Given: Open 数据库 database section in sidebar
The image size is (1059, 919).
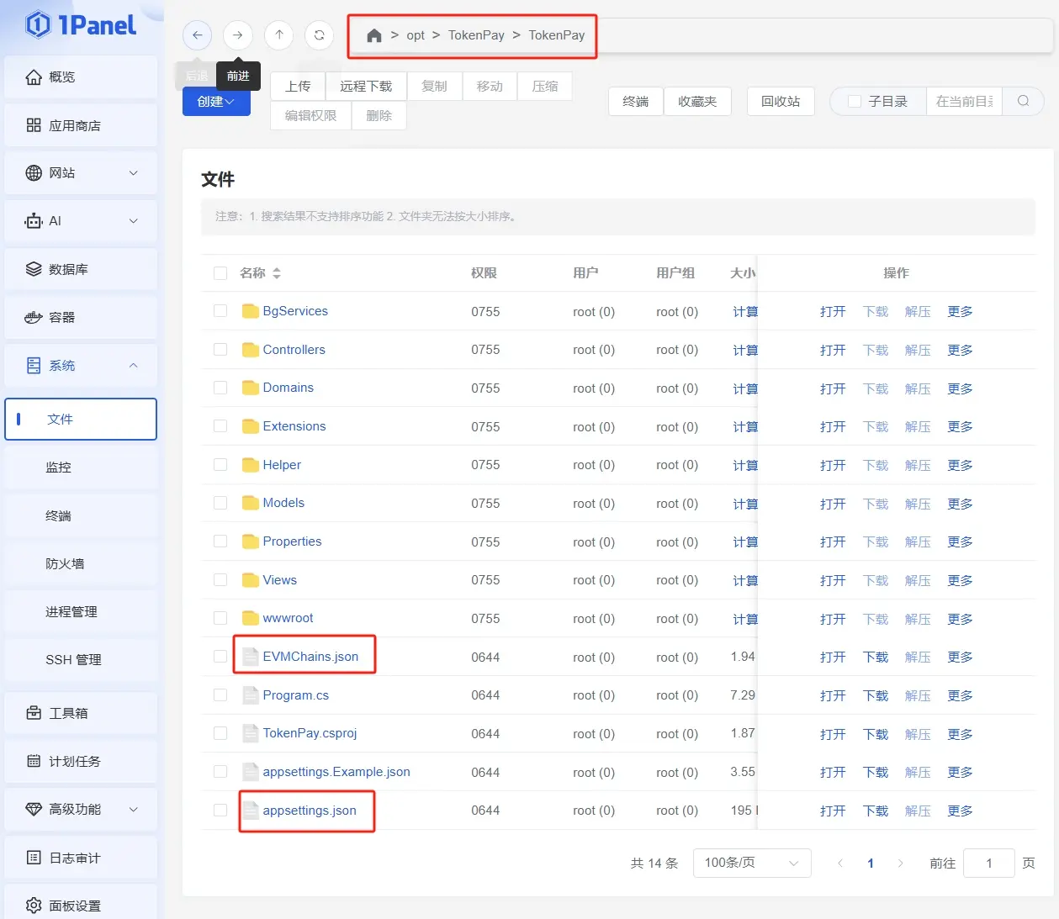Looking at the screenshot, I should click(x=81, y=269).
